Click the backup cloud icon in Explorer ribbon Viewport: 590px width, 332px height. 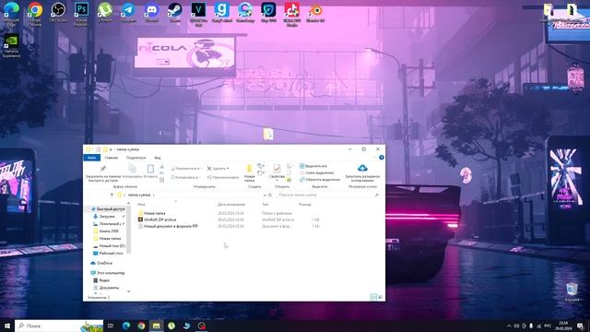pyautogui.click(x=362, y=168)
